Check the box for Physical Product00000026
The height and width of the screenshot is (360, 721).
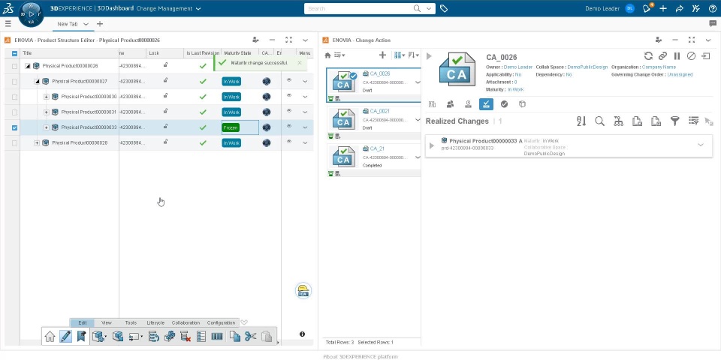point(14,66)
